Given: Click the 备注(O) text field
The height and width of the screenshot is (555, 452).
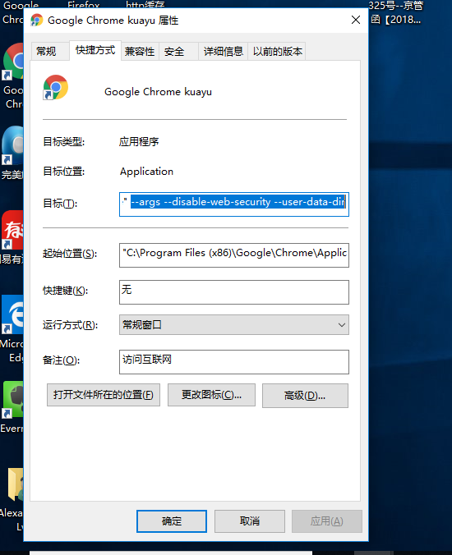Looking at the screenshot, I should [234, 362].
